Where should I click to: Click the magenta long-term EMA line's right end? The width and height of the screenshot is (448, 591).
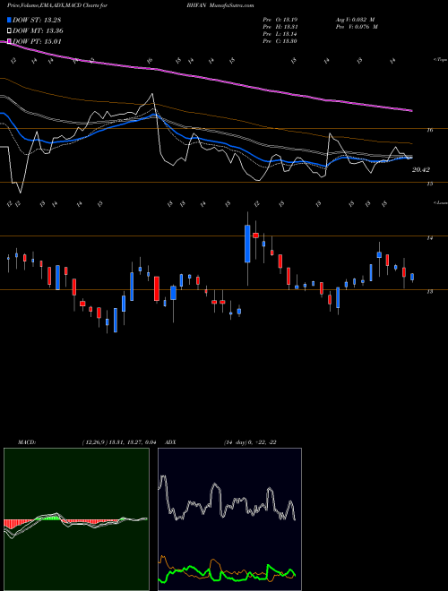point(410,110)
